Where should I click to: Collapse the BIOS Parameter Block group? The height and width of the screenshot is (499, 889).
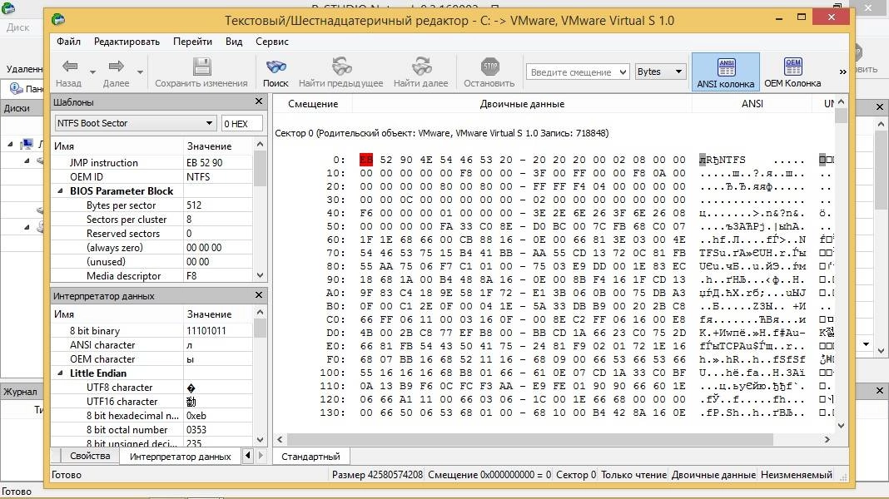tap(60, 191)
